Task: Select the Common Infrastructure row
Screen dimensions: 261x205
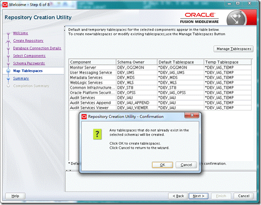Action: (160, 87)
